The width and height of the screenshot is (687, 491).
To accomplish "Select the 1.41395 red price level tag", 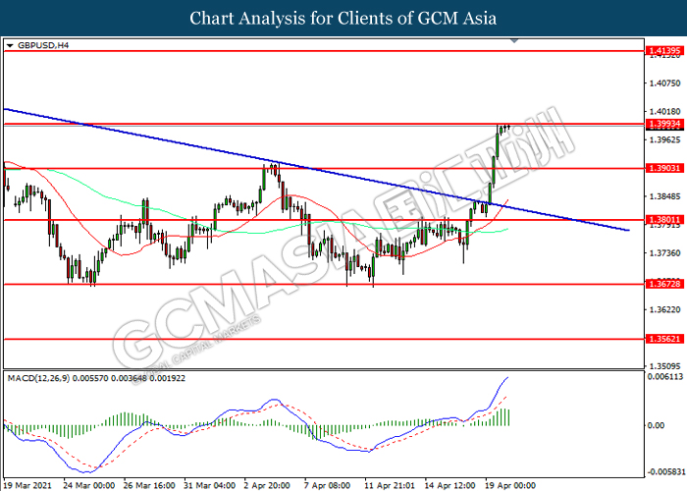I will (664, 51).
